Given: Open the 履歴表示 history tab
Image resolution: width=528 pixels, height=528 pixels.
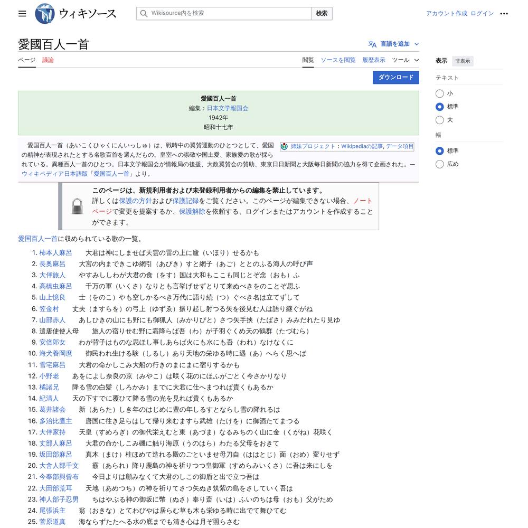Looking at the screenshot, I should click(x=373, y=60).
